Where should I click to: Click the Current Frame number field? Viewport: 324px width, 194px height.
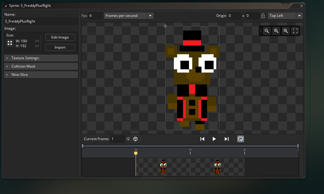[x=118, y=139]
